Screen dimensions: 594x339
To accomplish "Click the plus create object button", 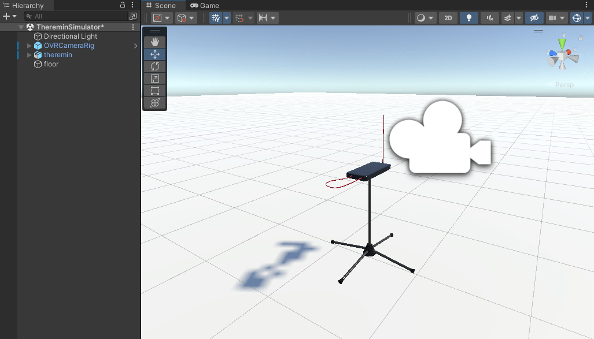I will (x=6, y=16).
